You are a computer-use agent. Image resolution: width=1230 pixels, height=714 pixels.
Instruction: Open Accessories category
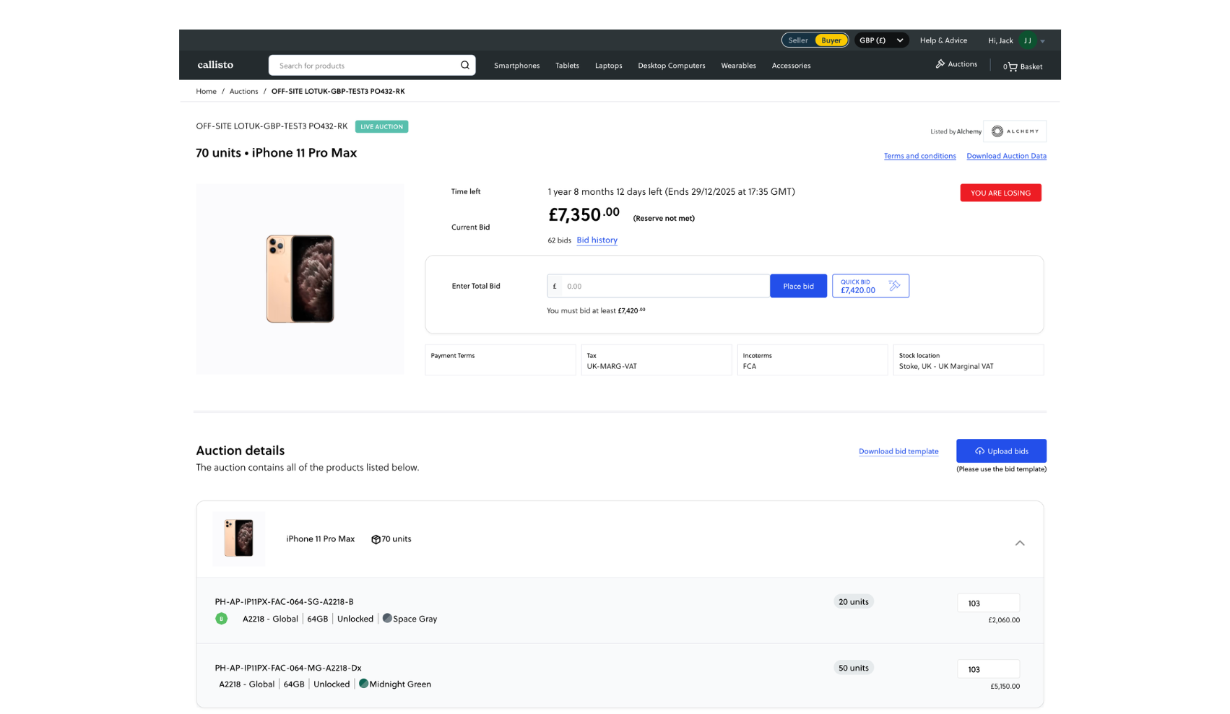pyautogui.click(x=791, y=66)
